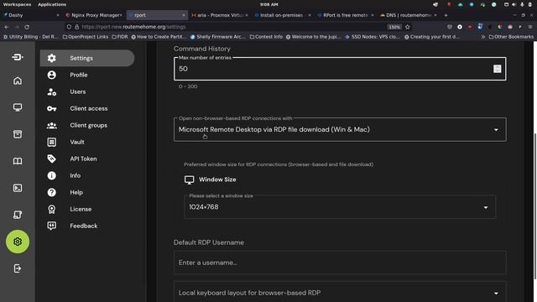
Task: Click the Max number of entries field
Action: [340, 69]
